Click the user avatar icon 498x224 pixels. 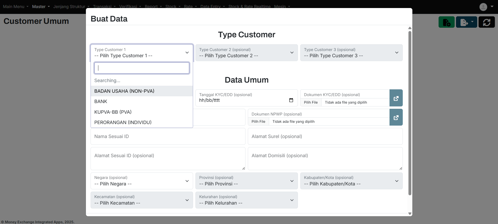coord(483,7)
